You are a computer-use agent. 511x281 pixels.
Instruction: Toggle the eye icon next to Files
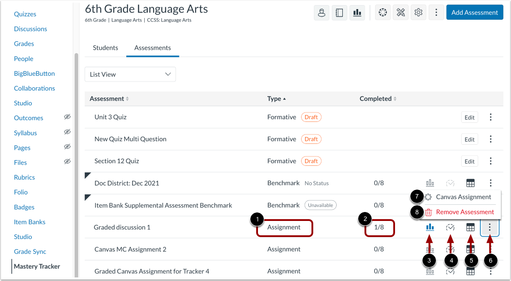(x=67, y=162)
